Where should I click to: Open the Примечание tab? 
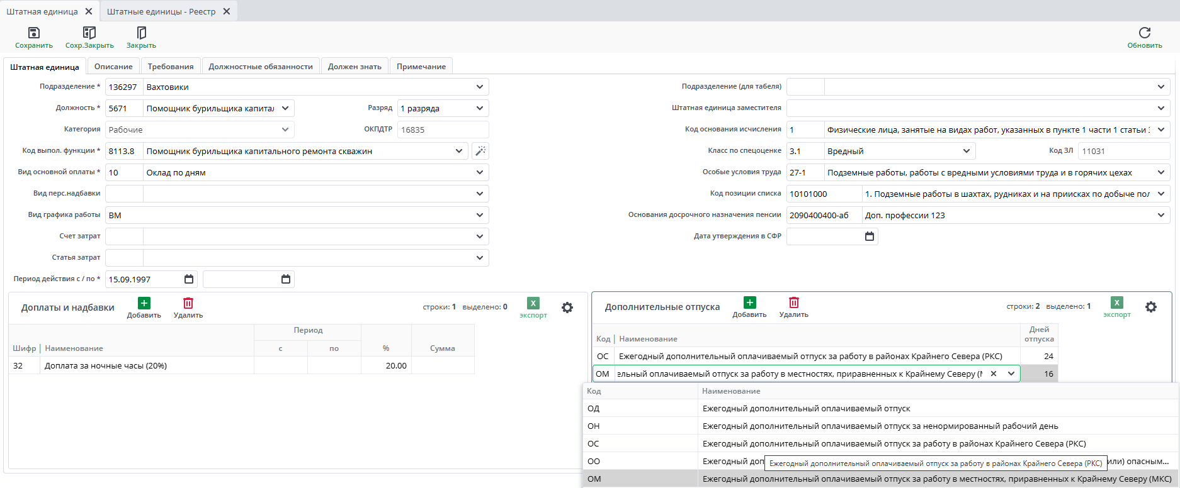421,66
